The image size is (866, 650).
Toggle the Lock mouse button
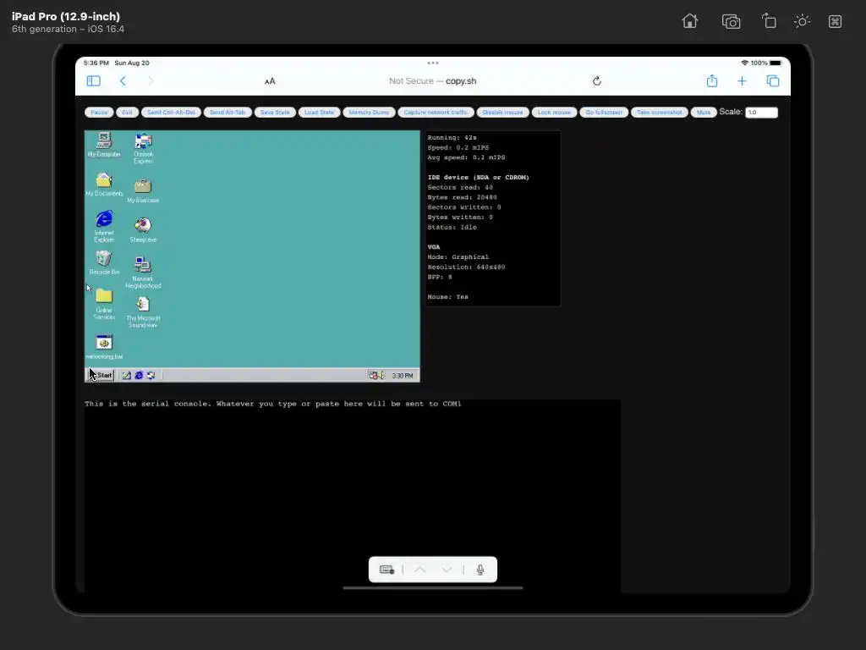click(555, 113)
